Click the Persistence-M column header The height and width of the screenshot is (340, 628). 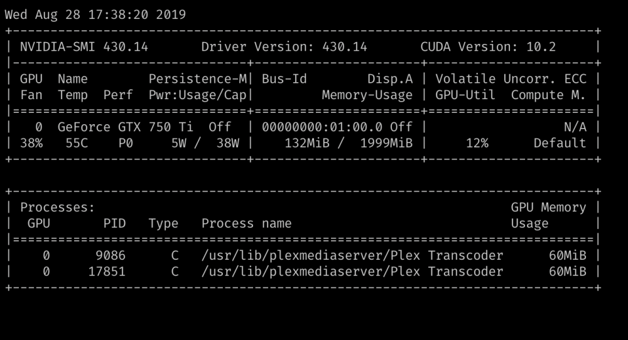click(x=198, y=79)
